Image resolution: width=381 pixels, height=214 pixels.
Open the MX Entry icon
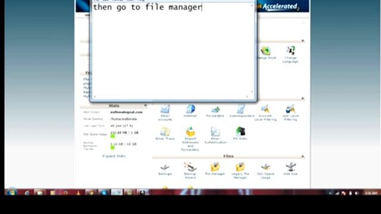click(241, 132)
